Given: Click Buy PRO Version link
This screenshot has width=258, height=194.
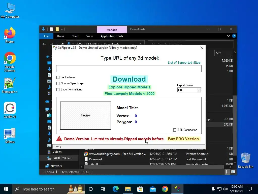Looking at the screenshot, I should tap(184, 139).
